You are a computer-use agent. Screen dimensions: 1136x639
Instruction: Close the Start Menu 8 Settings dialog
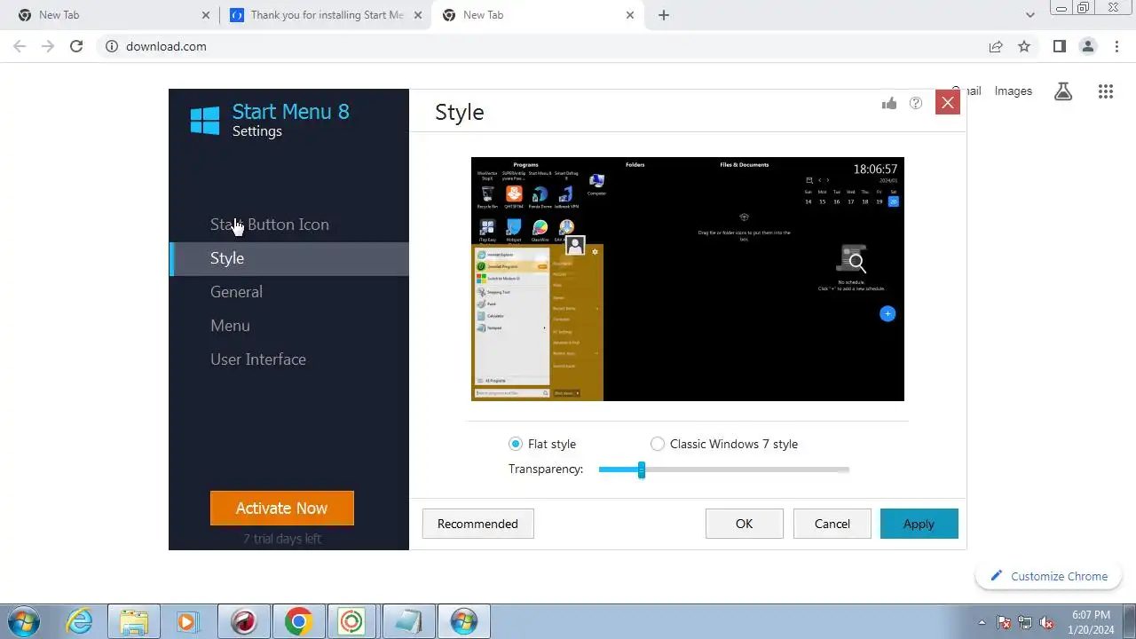click(x=948, y=103)
